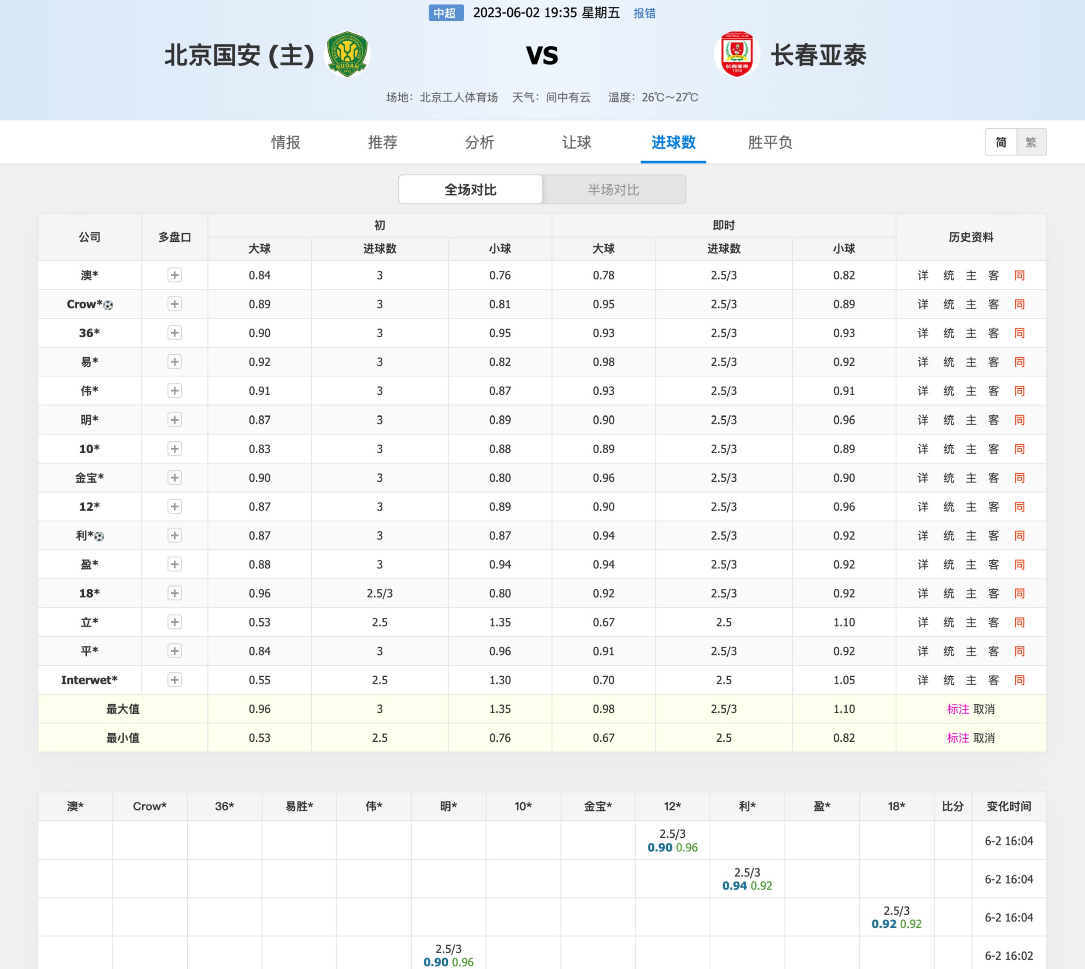The width and height of the screenshot is (1085, 969).
Task: Click 18* initial goal line 2.5/3
Action: (380, 593)
